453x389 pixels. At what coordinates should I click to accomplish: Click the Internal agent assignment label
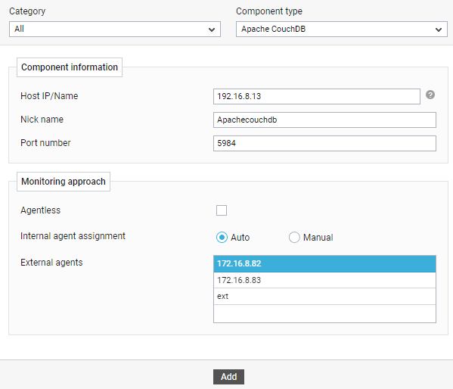point(73,236)
